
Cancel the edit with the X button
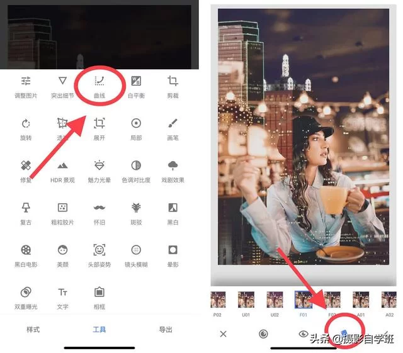223,334
